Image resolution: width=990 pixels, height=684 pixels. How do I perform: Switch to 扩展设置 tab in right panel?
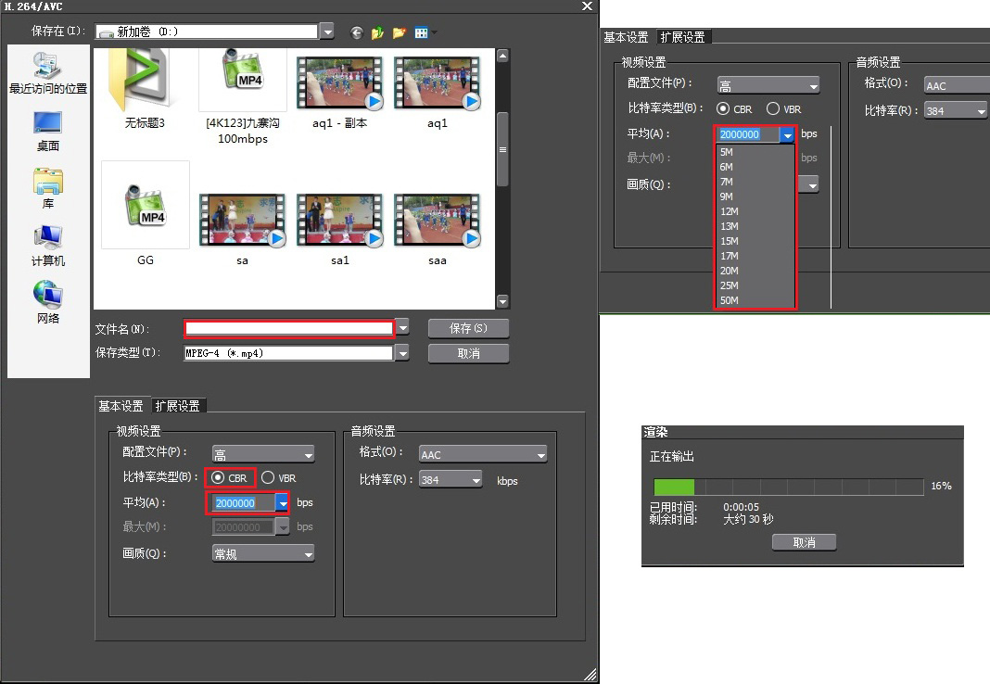pos(682,37)
